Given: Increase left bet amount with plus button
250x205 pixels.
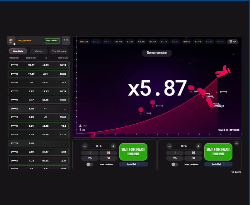Looking at the screenshot, I should [113, 146].
